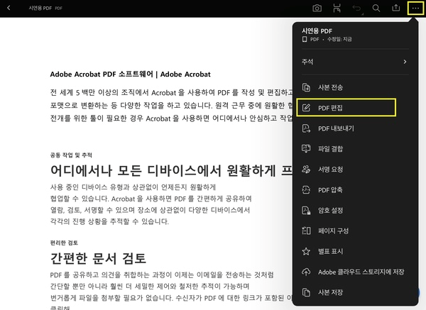Close the more options three-dot menu
Screen dimensions: 426x310
coord(415,9)
